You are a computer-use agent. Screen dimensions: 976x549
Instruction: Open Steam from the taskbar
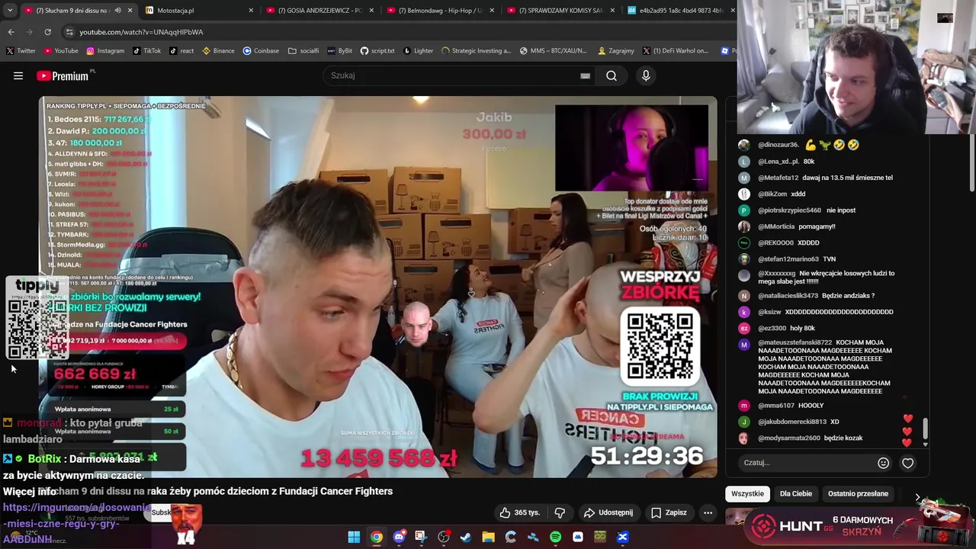[466, 537]
